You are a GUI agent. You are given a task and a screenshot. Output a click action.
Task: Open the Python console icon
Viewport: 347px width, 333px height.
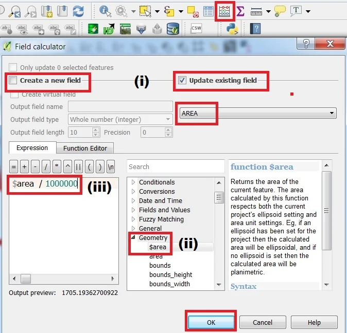click(232, 29)
